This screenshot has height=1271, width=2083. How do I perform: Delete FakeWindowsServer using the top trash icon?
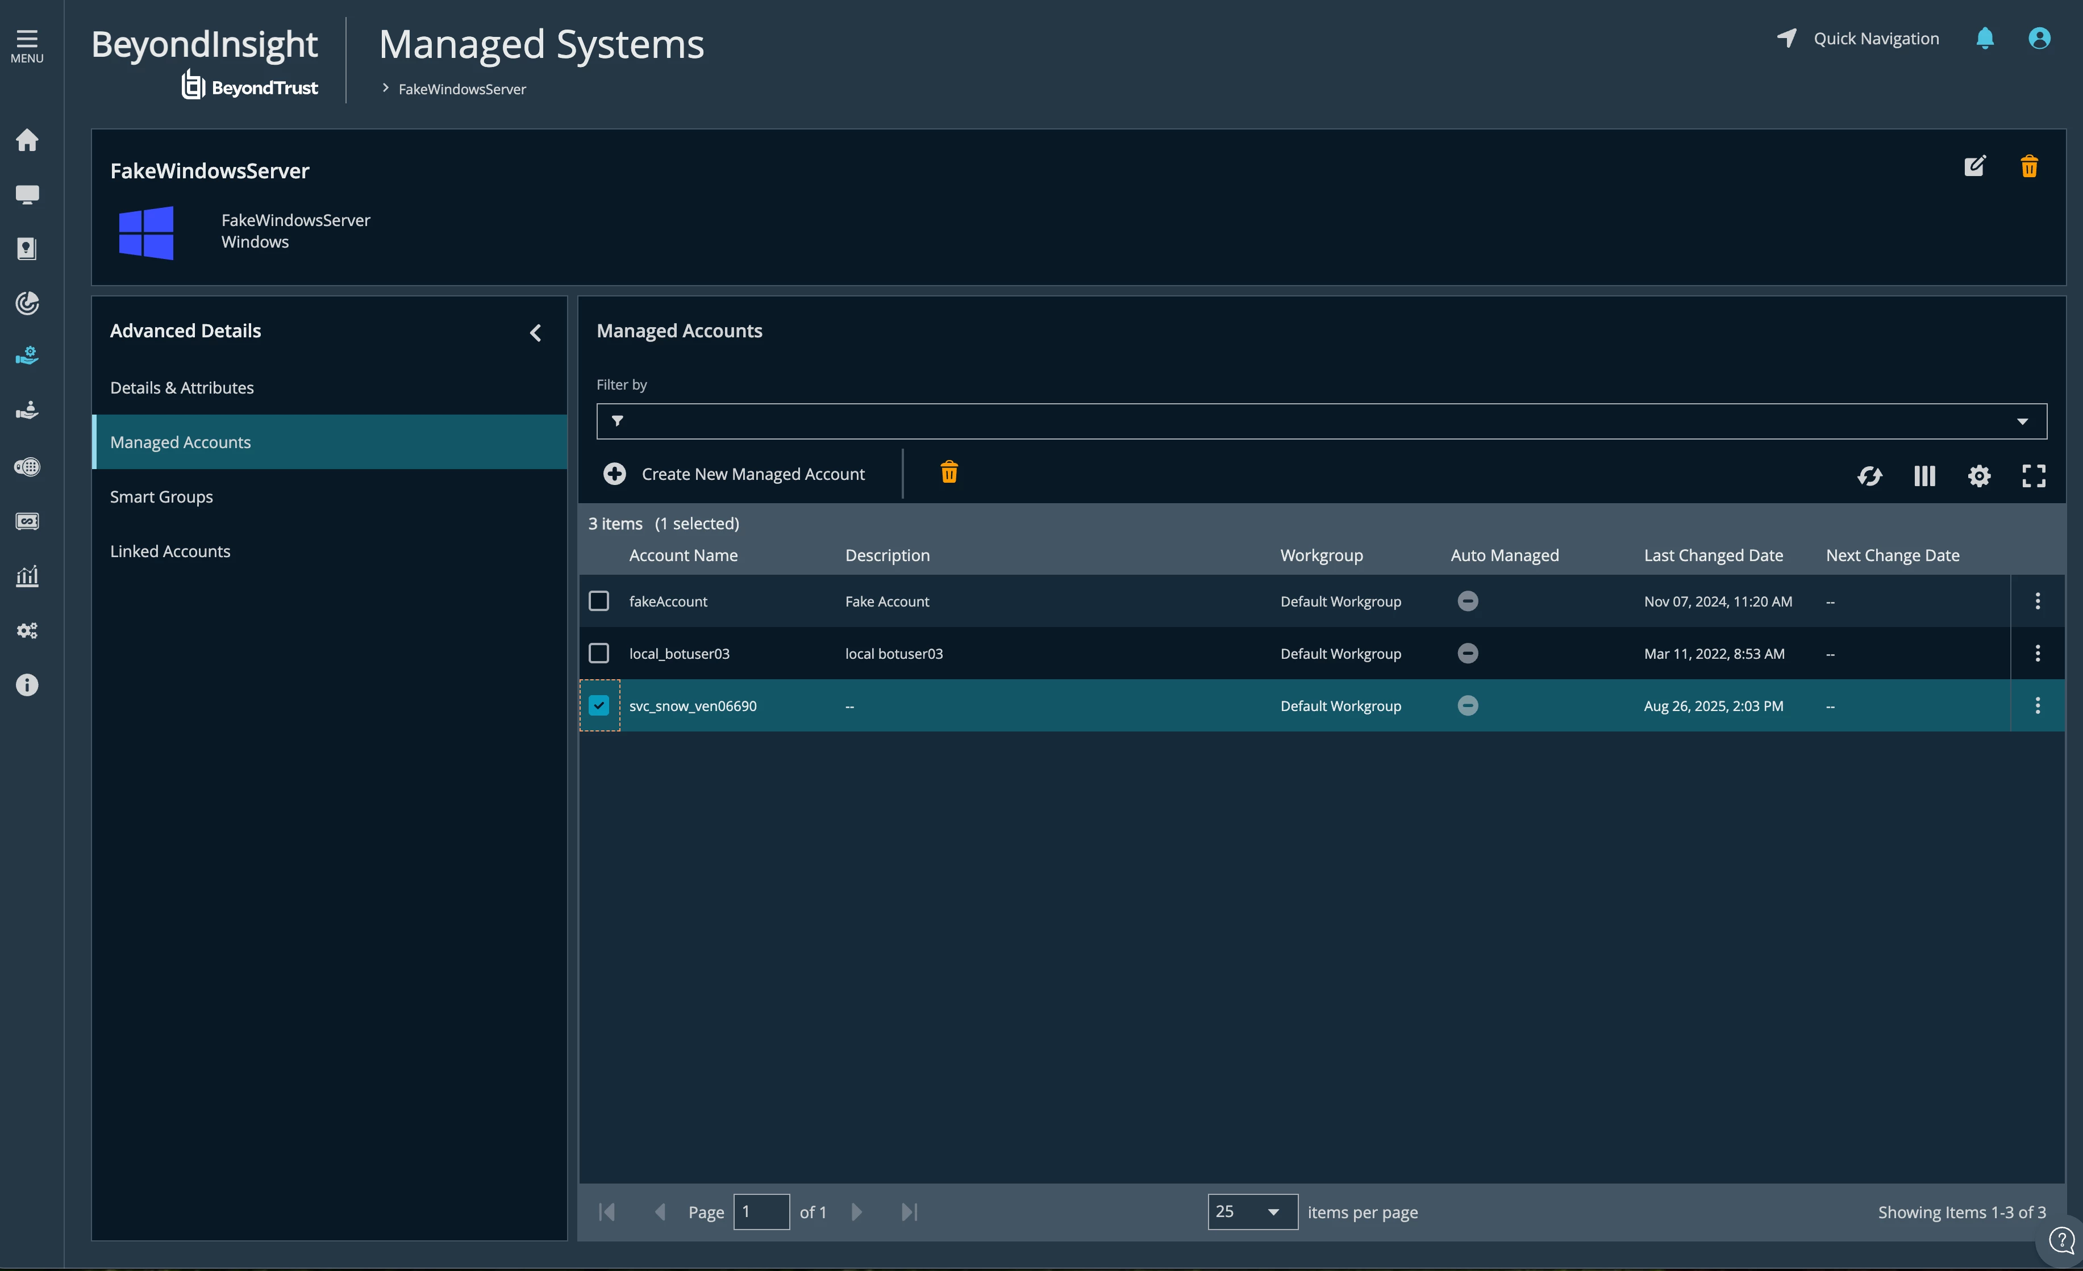coord(2029,166)
